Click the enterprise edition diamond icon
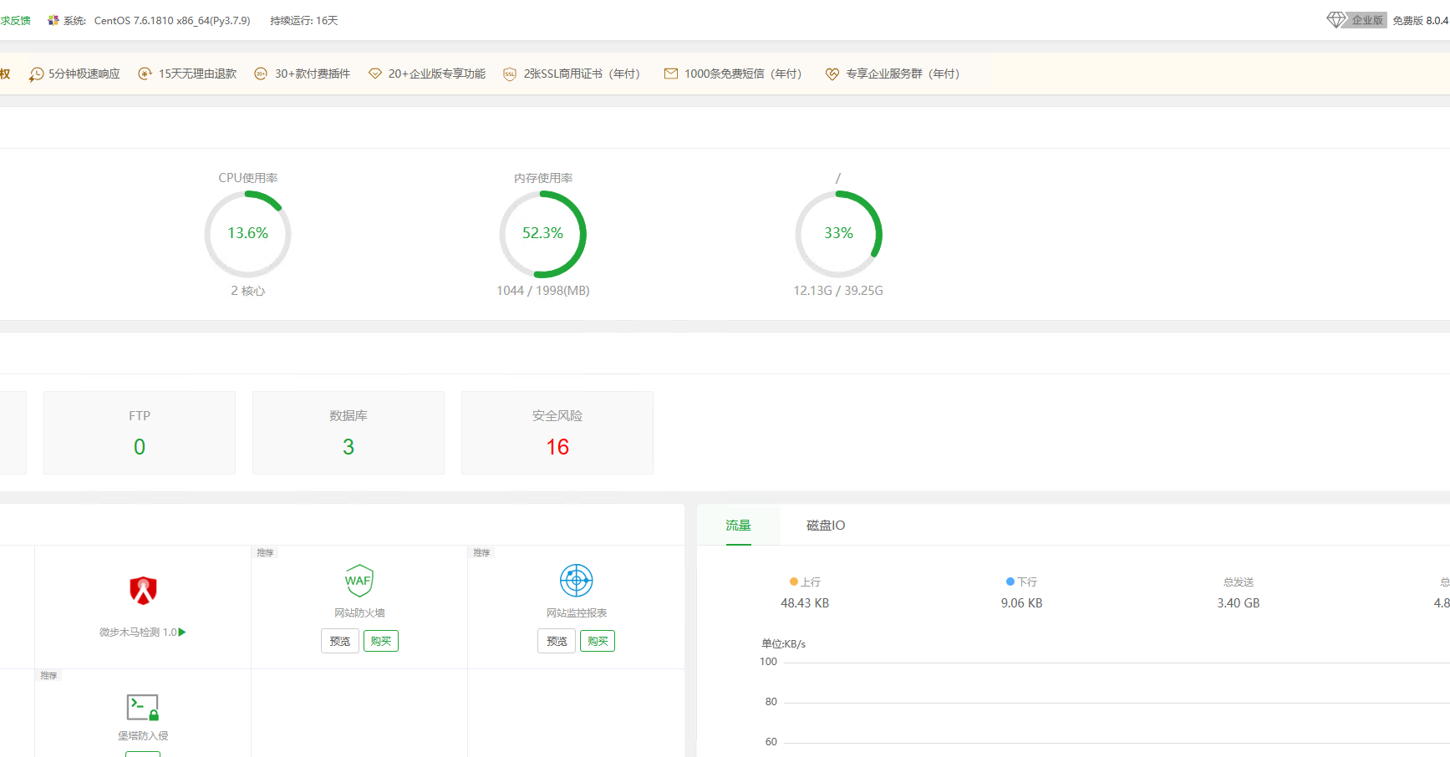1450x757 pixels. 1336,19
